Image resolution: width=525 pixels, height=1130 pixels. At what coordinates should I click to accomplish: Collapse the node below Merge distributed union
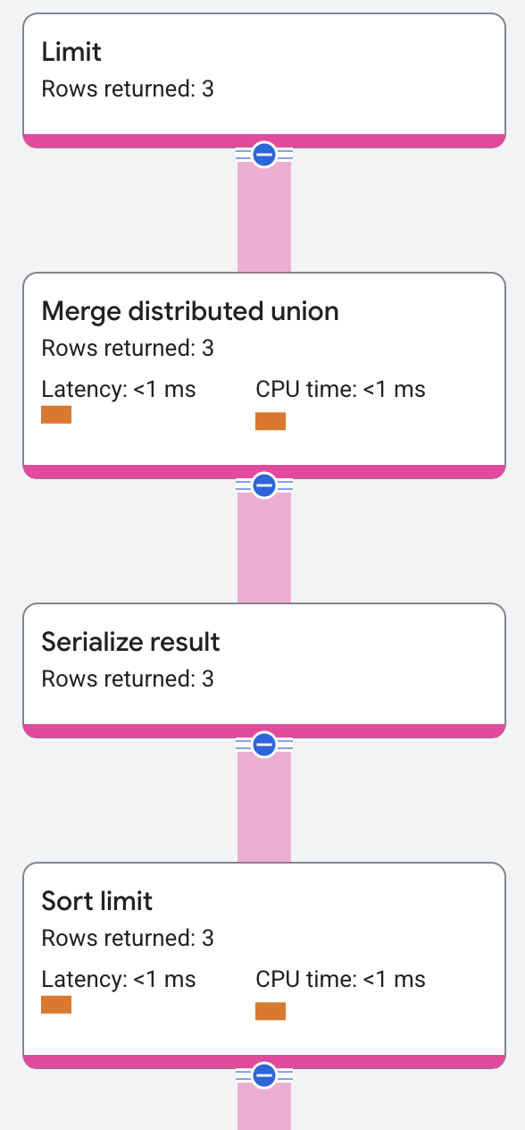[263, 485]
